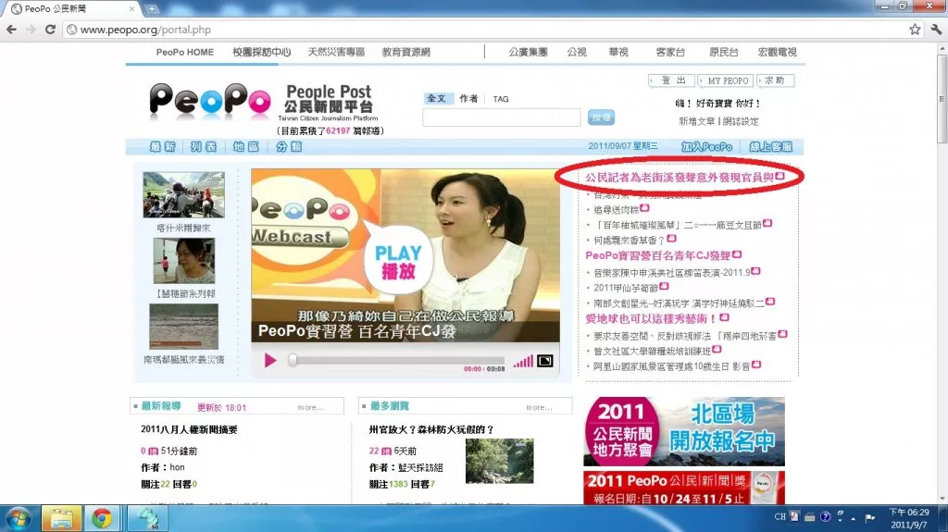Open headline PeoPo實習營百名青年CJ發聲
Image resolution: width=948 pixels, height=532 pixels.
point(658,255)
